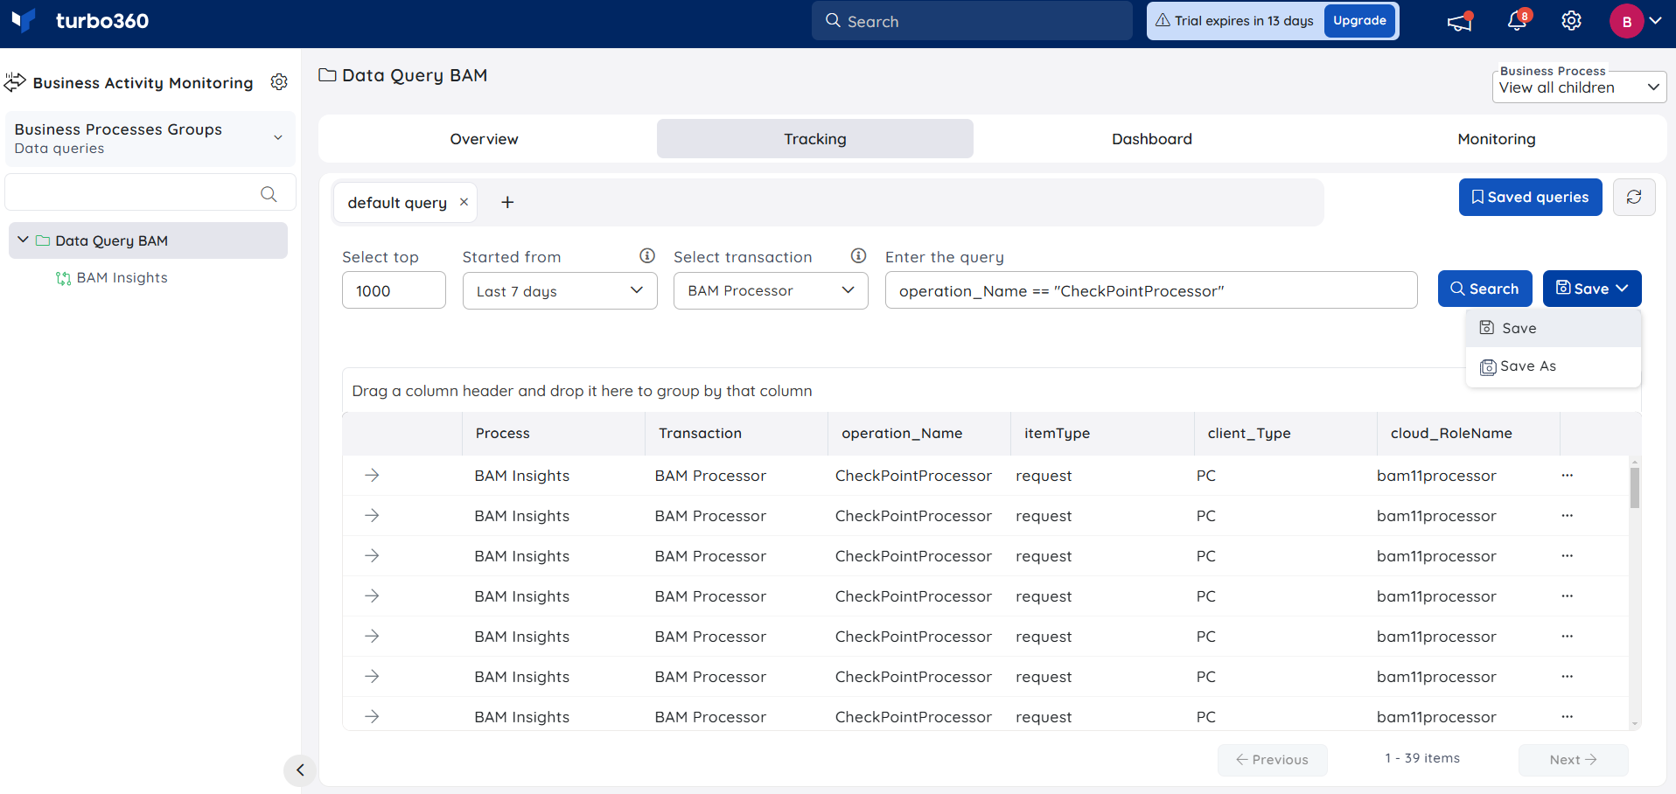Focus the Enter the query field
The image size is (1676, 794).
tap(1151, 290)
